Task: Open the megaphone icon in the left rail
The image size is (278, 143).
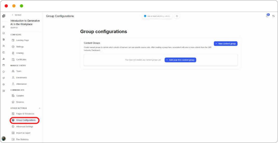Action: pos(4,78)
